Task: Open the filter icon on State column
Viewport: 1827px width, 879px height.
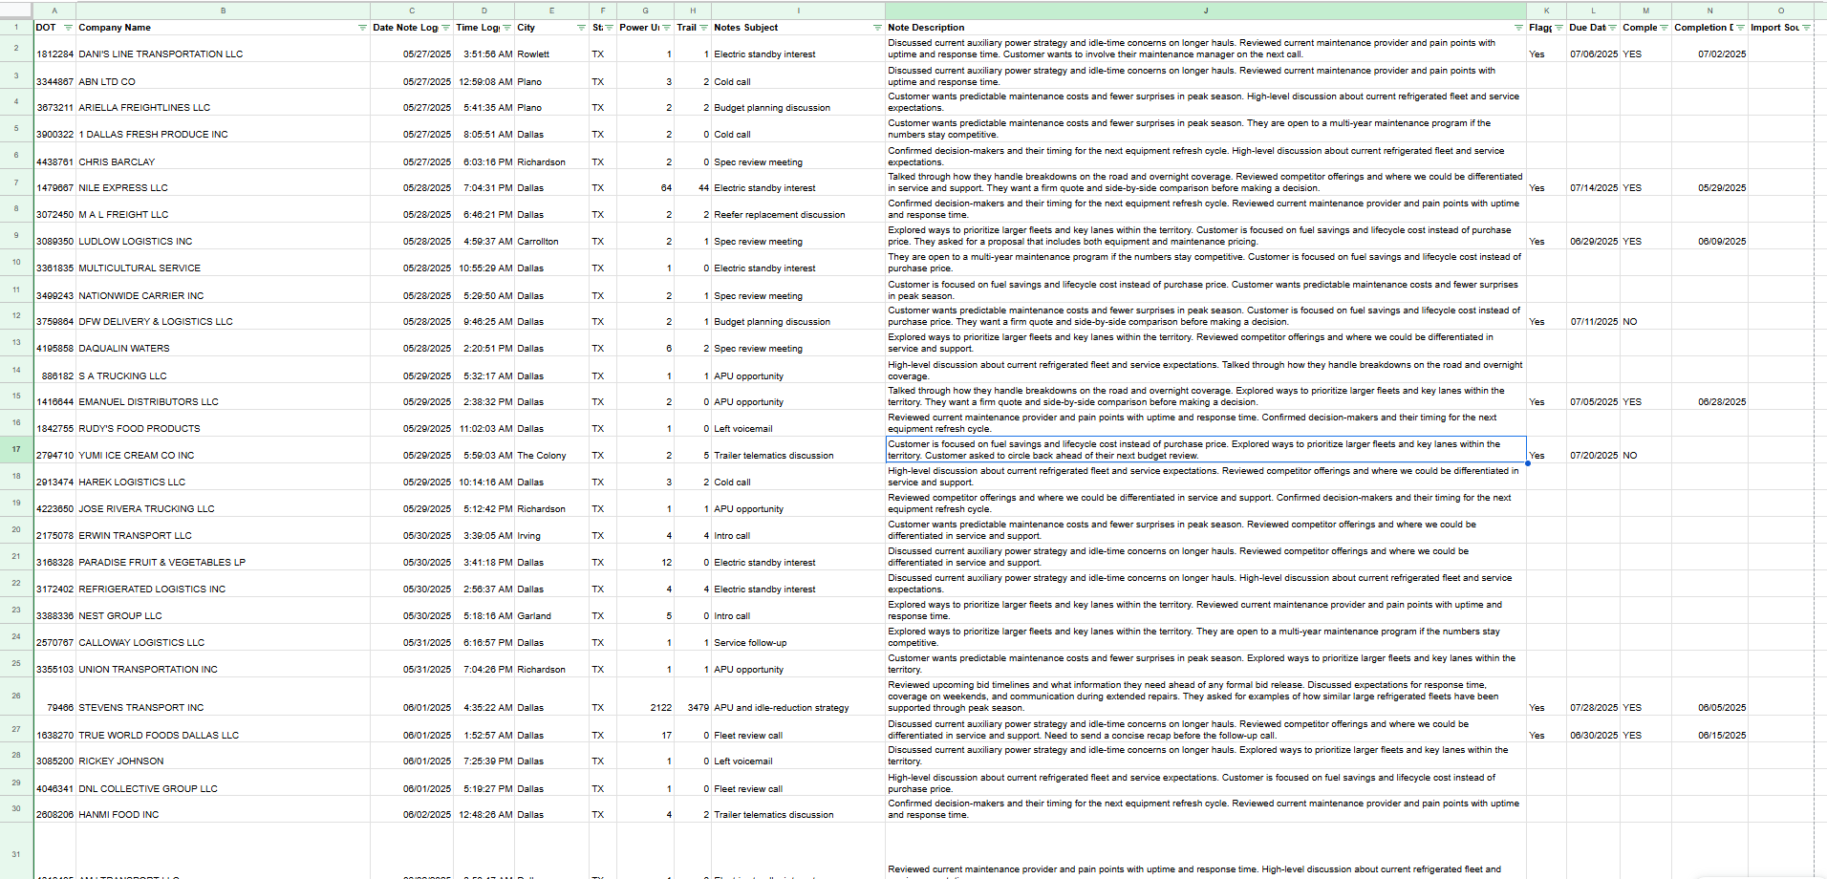Action: pos(609,28)
